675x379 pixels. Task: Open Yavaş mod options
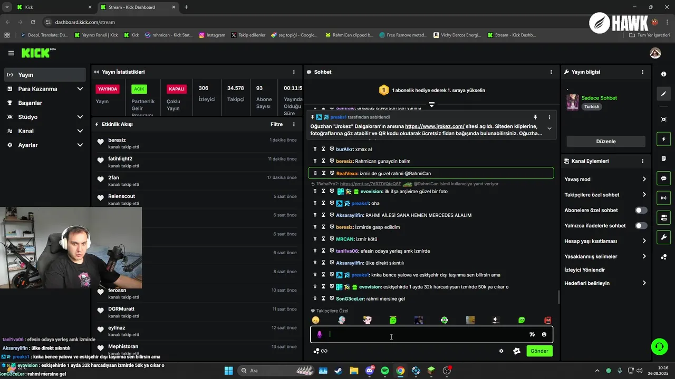click(605, 179)
